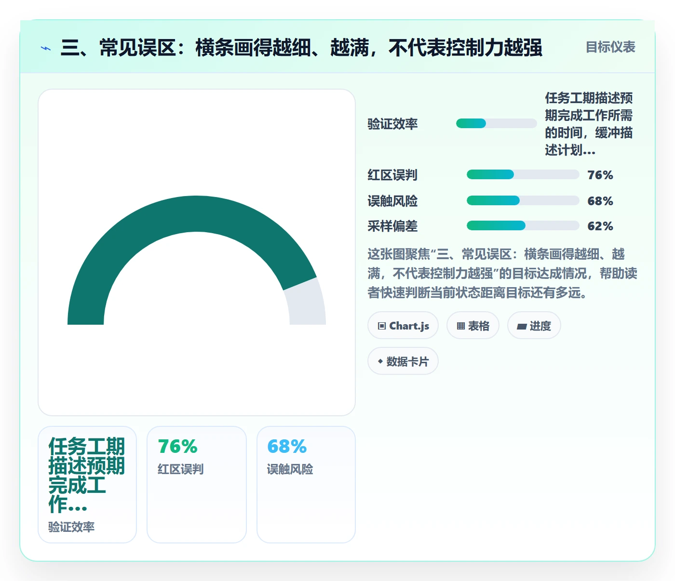Select the 进度 tag button
Viewport: 675px width, 581px height.
(x=534, y=325)
